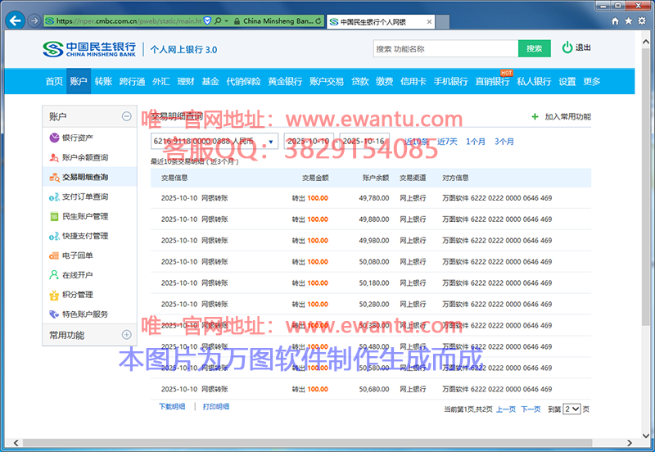Click the start date field 2025-10-10
The height and width of the screenshot is (452, 655).
[309, 141]
